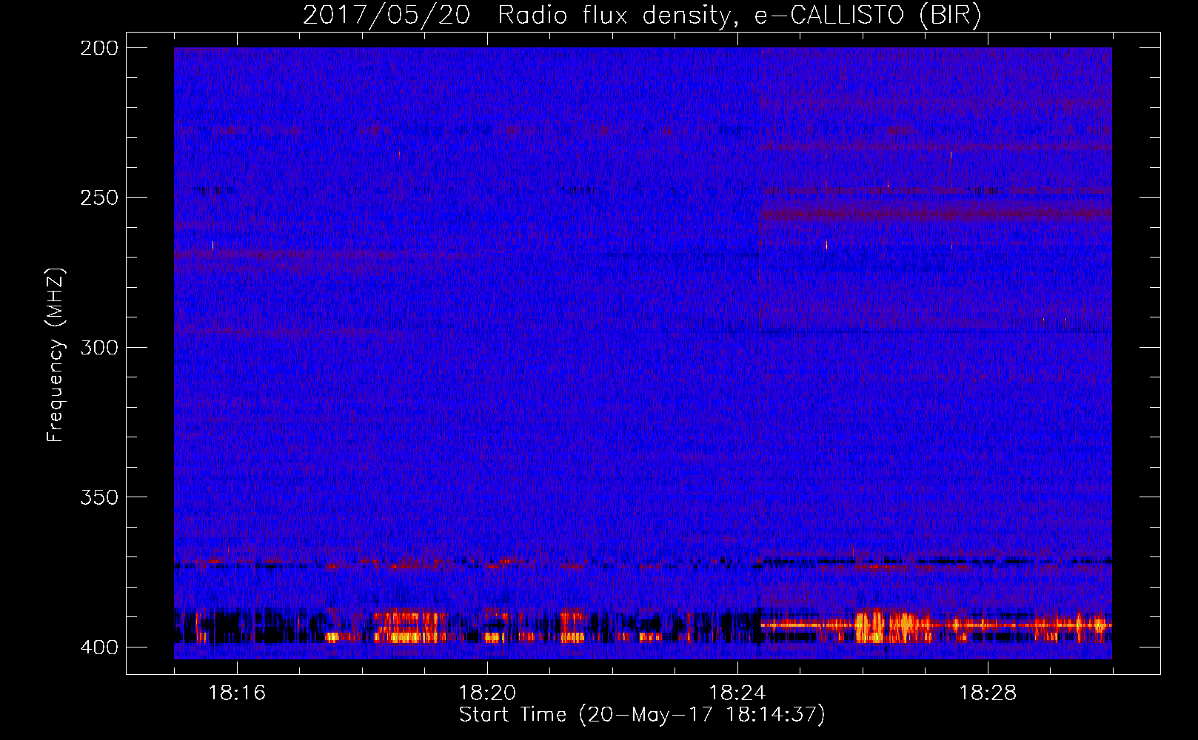Screen dimensions: 1198x740
Task: Click the 250 frequency tick label
Action: pyautogui.click(x=99, y=198)
